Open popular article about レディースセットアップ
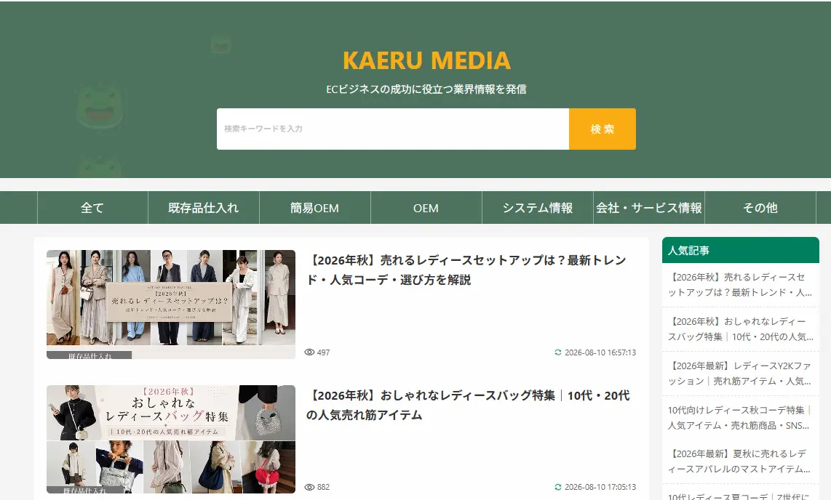831x500 pixels. tap(740, 285)
